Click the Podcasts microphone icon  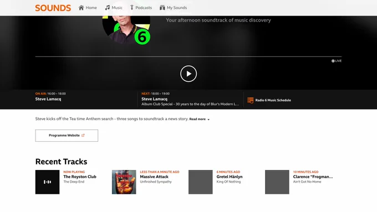click(132, 8)
